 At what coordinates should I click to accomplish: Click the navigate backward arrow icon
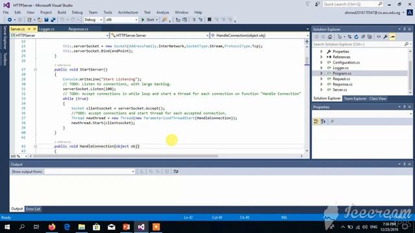(10, 20)
